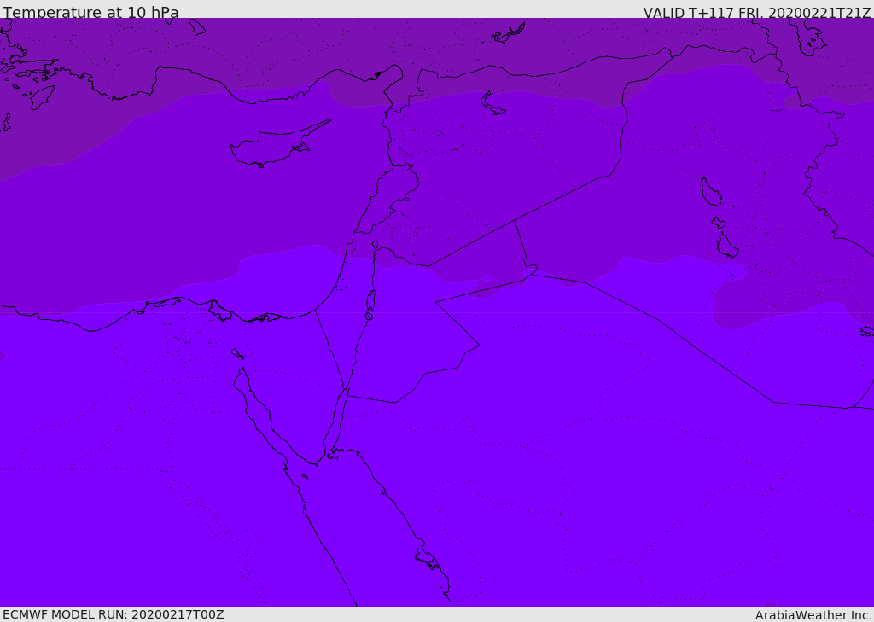Click the Gulf of Aqaba

(336, 422)
